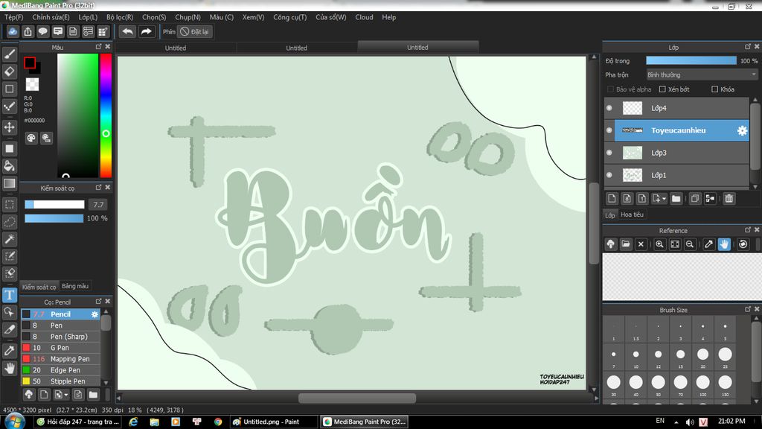Viewport: 762px width, 429px height.
Task: Hide the Toyeucaunhieu layer
Action: point(609,130)
